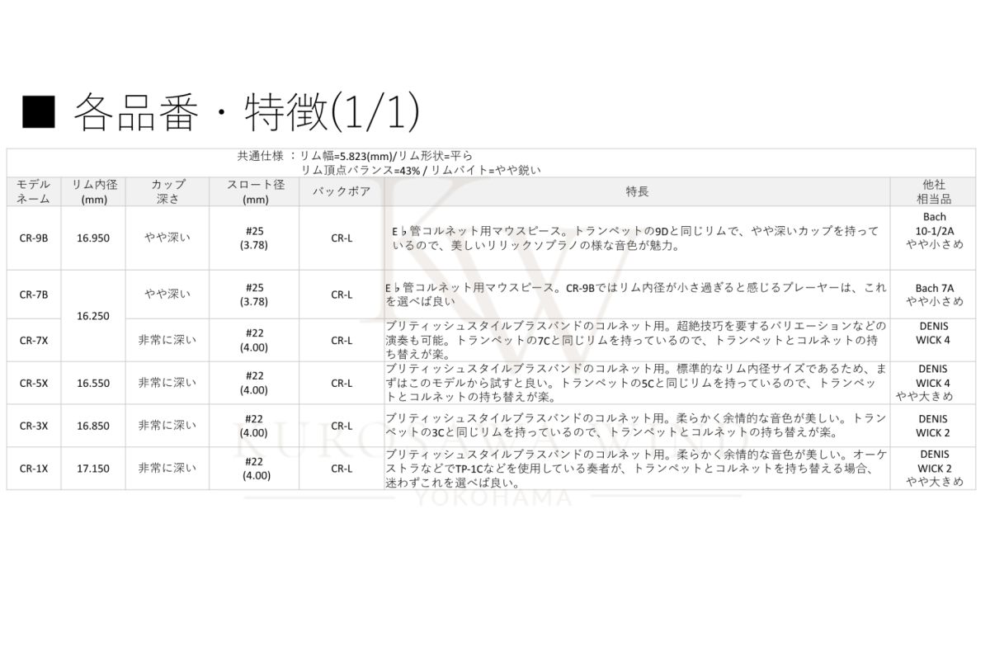This screenshot has width=990, height=660.
Task: Click the スロート径(mm) column header
Action: click(255, 191)
